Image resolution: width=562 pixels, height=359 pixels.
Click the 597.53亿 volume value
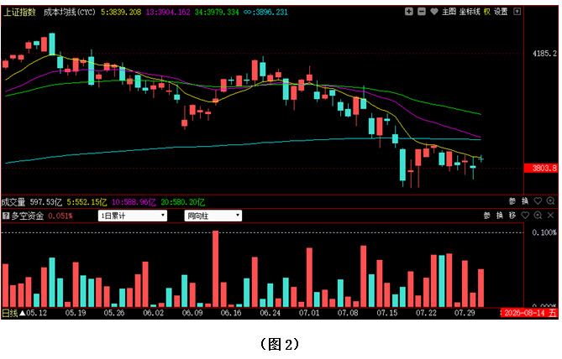(46, 202)
